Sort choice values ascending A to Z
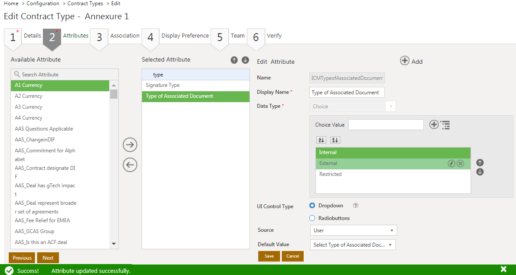The width and height of the screenshot is (516, 275). point(321,140)
